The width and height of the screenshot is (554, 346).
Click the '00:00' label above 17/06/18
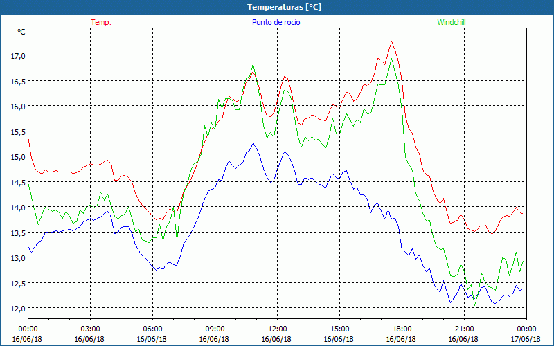pos(526,329)
